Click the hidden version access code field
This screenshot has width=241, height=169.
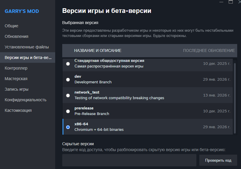pyautogui.click(x=129, y=160)
